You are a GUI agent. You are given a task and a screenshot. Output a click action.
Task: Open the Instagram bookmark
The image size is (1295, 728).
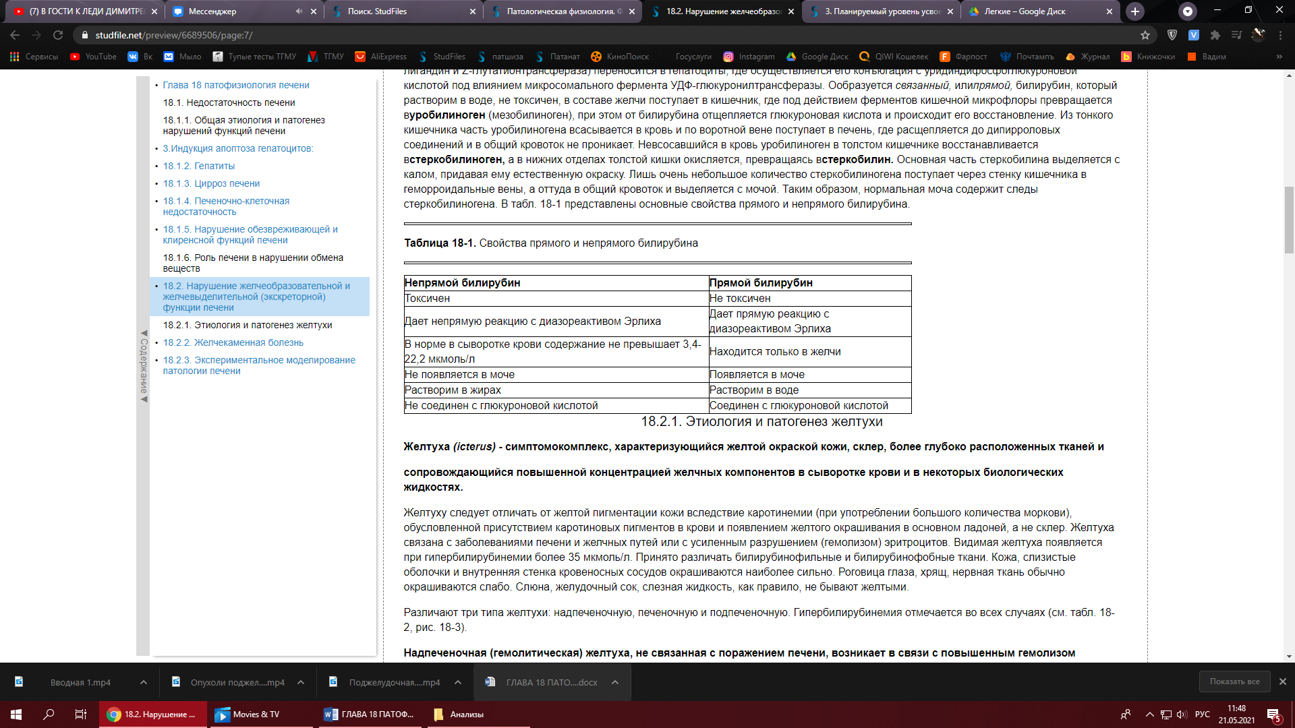[x=749, y=57]
